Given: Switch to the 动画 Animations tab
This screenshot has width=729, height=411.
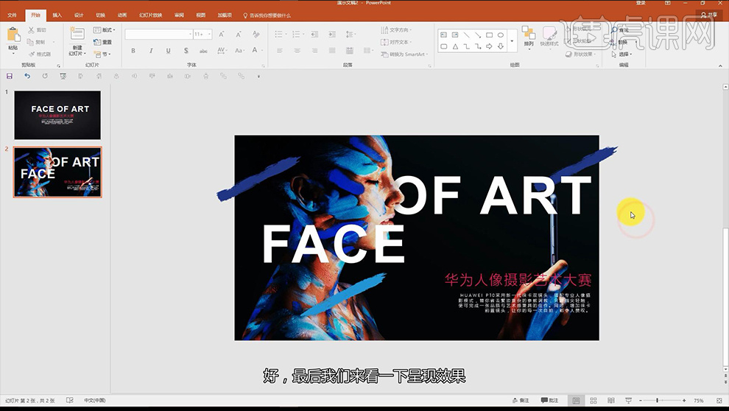Looking at the screenshot, I should [121, 15].
